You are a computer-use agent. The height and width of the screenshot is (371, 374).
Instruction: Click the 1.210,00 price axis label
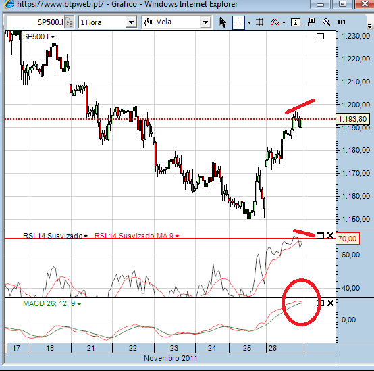tap(356, 82)
